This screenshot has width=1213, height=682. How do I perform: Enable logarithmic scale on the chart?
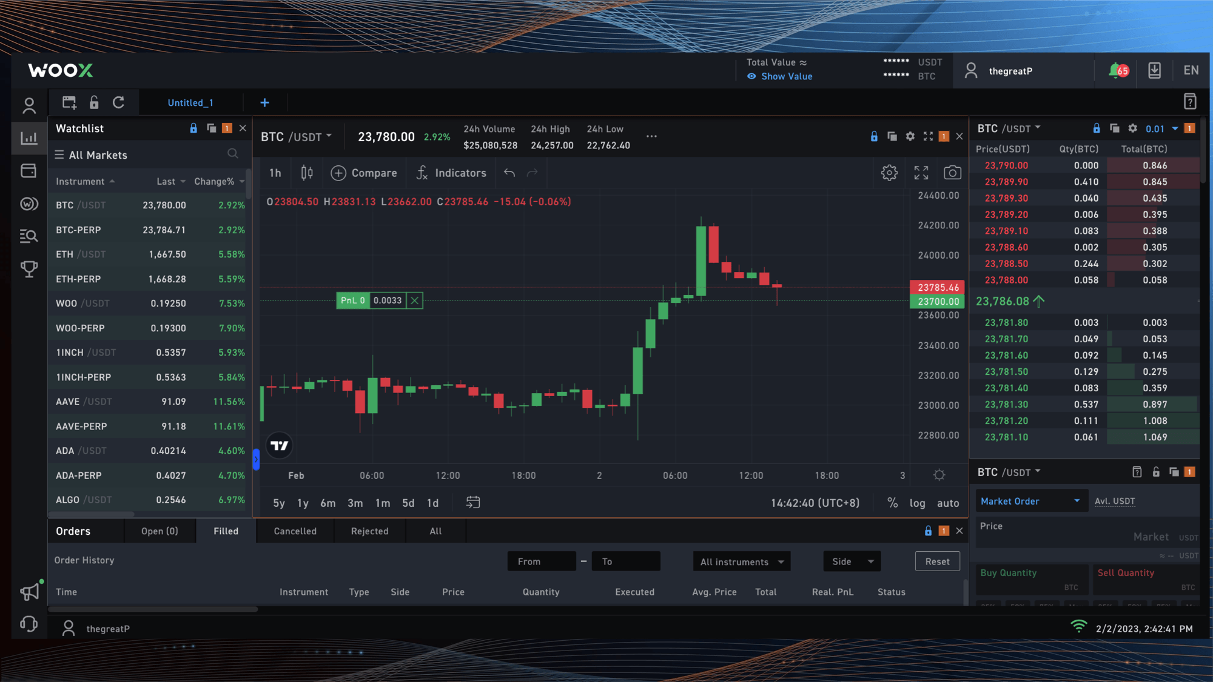pyautogui.click(x=917, y=503)
